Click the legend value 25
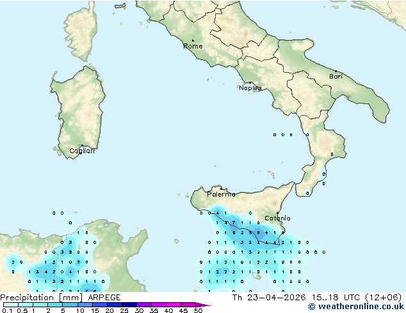 tap(124, 310)
